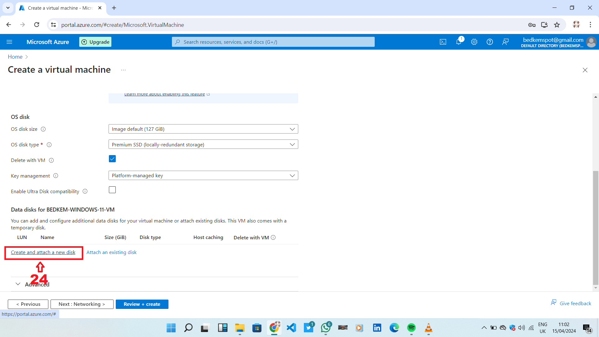Open Spotify from the taskbar

(x=411, y=328)
